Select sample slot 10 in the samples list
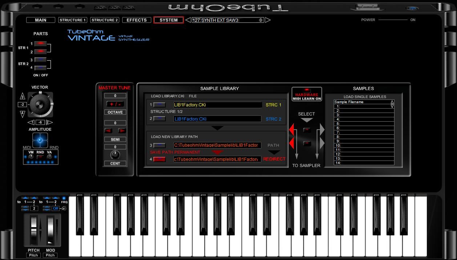This screenshot has height=260, width=457. (364, 146)
